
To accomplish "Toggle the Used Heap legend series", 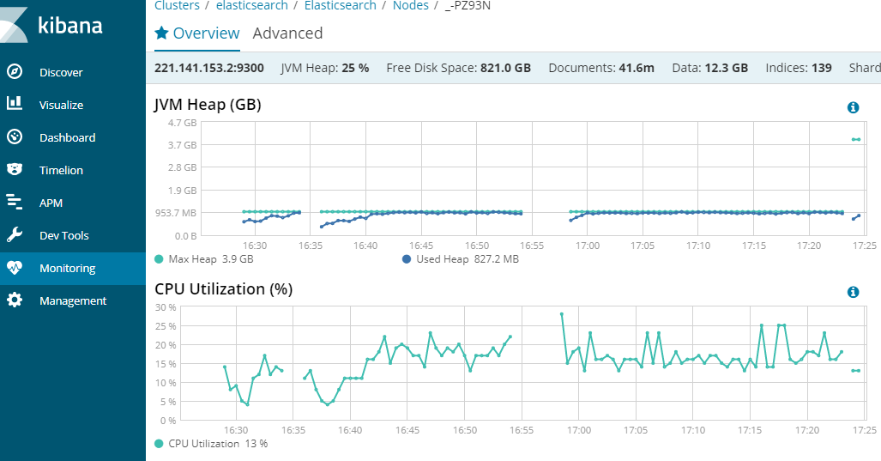I will coord(461,259).
